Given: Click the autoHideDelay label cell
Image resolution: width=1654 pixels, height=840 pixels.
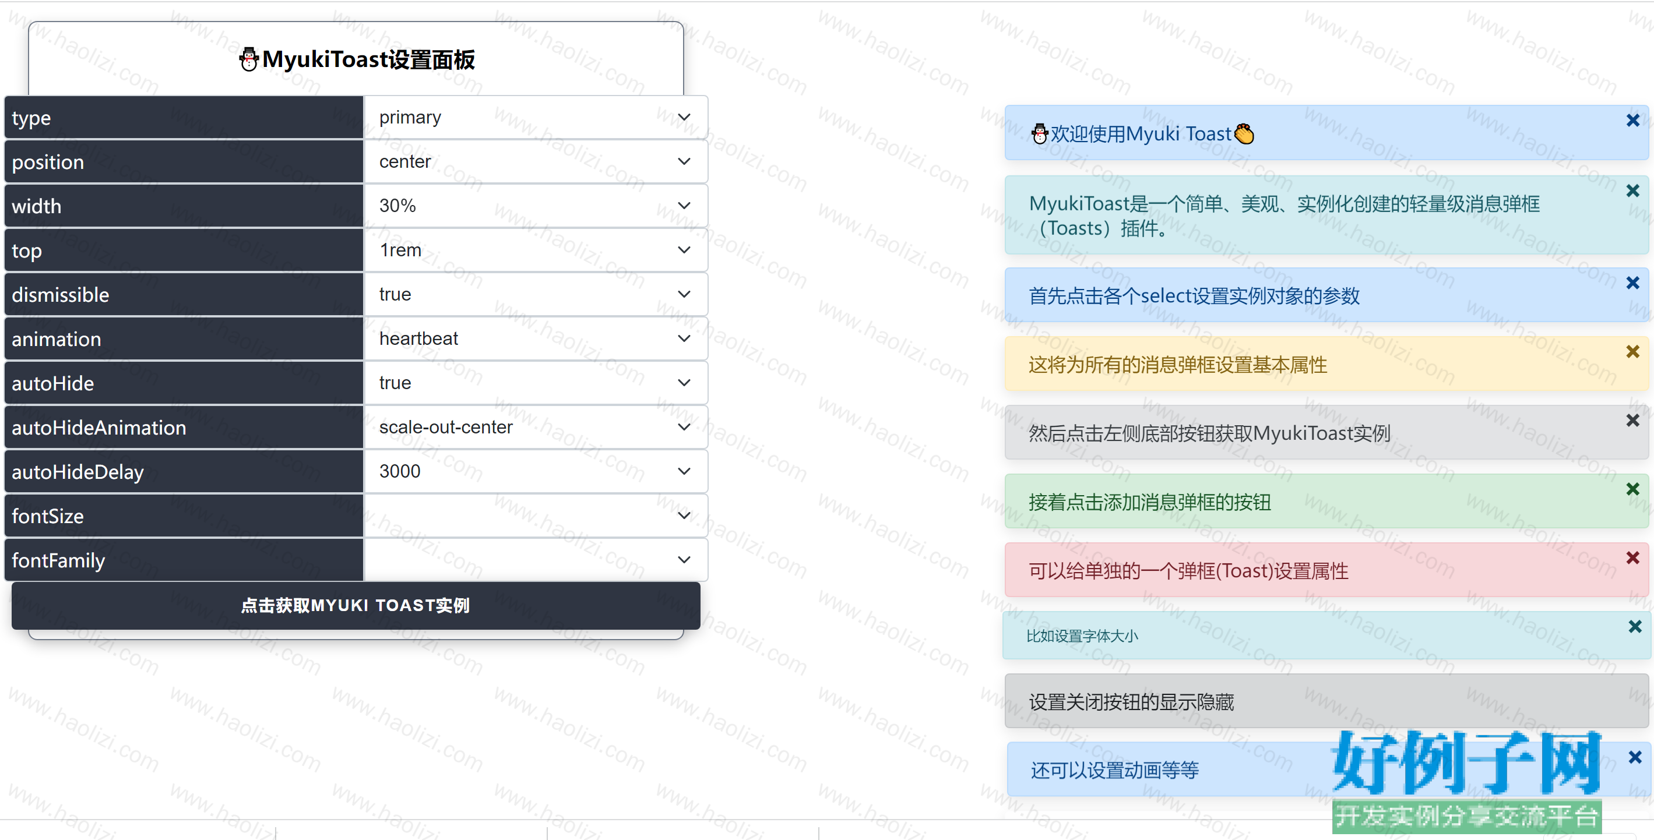Looking at the screenshot, I should point(184,472).
